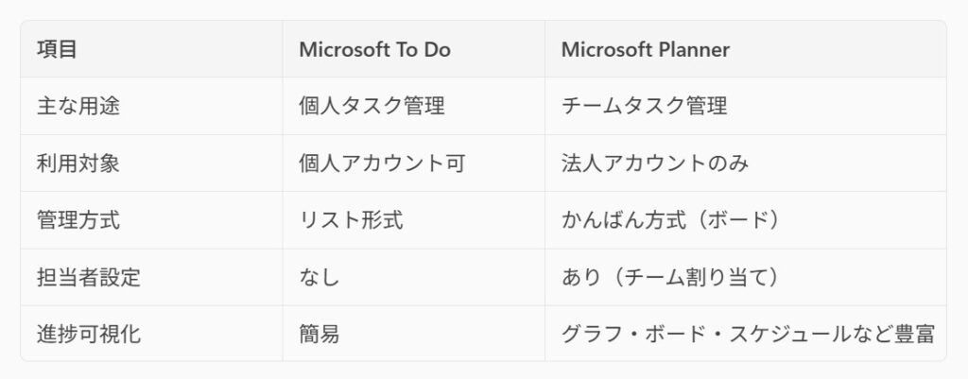Viewport: 968px width, 379px height.
Task: Select the Microsoft Planner column header
Action: pos(646,50)
